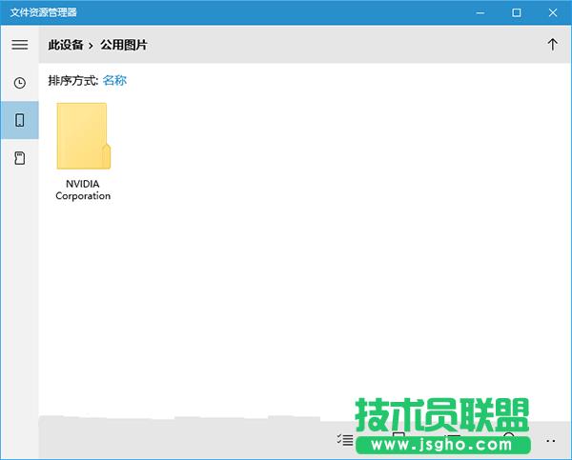
Task: Click the 排序方式 sort label
Action: (x=72, y=81)
